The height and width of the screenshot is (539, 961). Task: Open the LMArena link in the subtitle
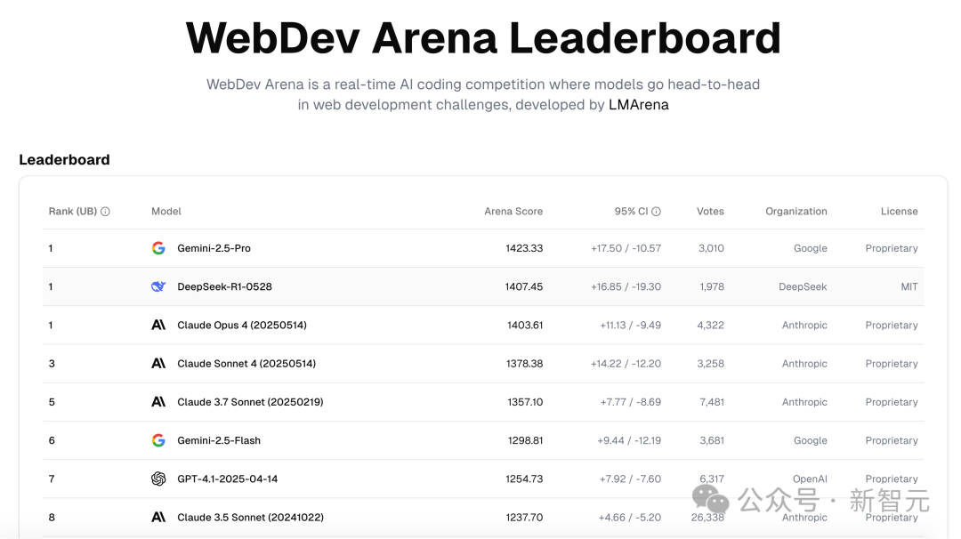[639, 105]
